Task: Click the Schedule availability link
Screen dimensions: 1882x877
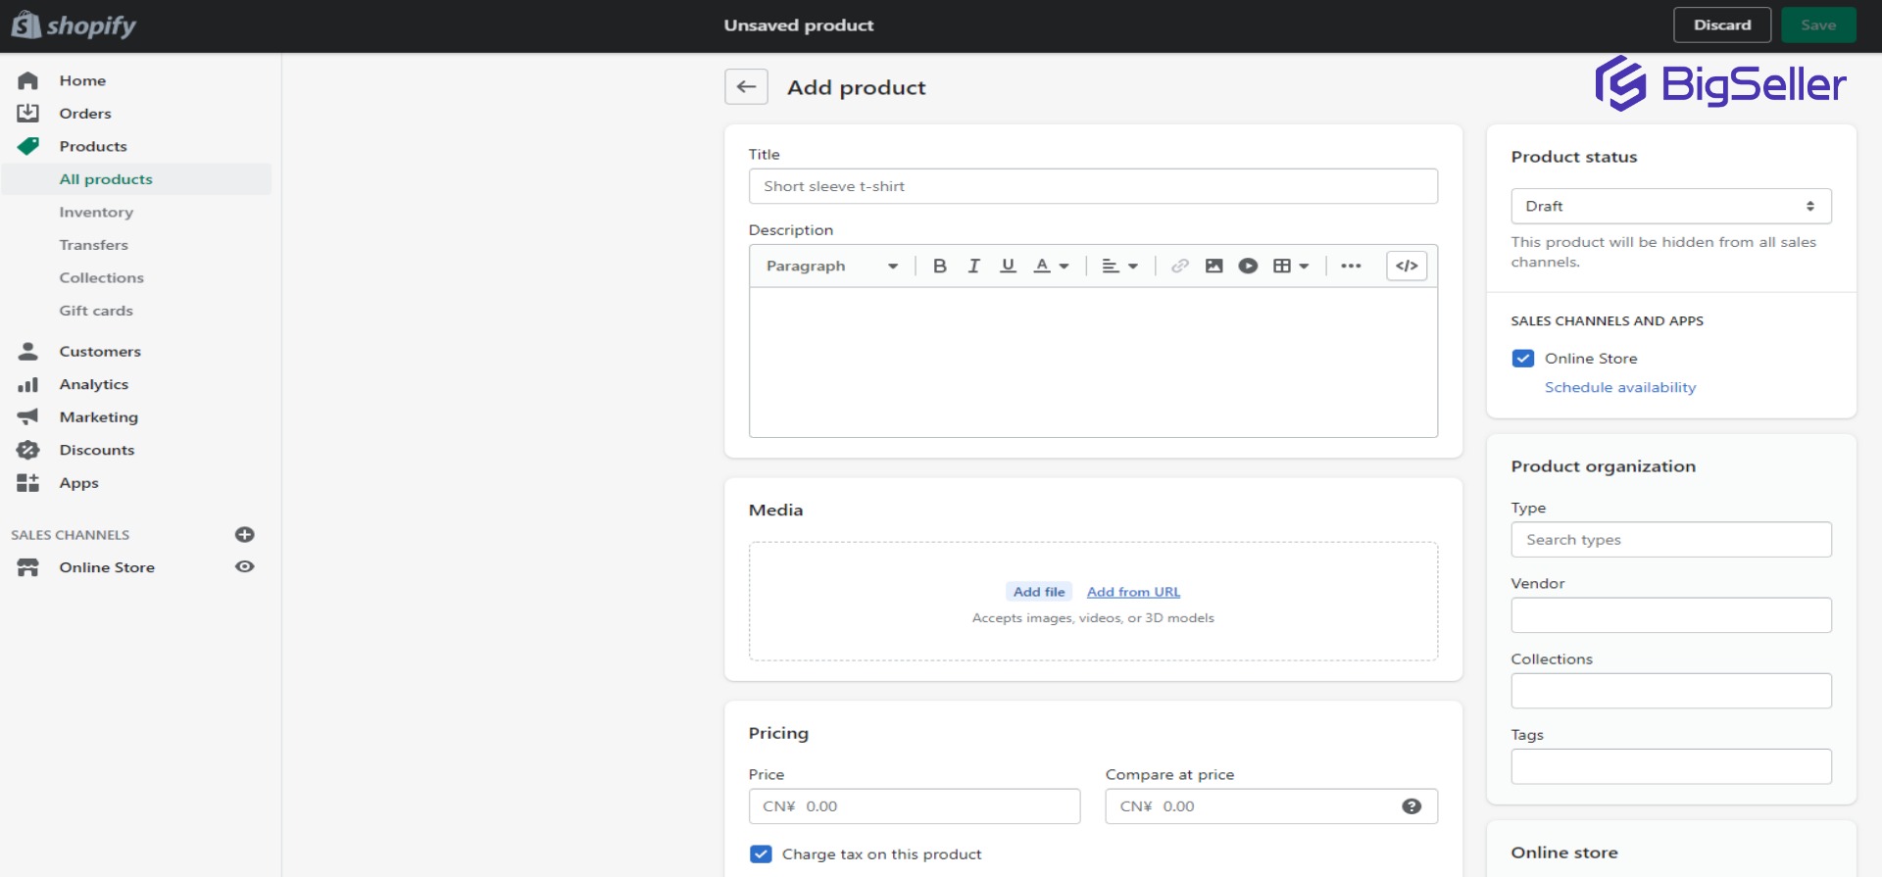Action: (x=1619, y=387)
